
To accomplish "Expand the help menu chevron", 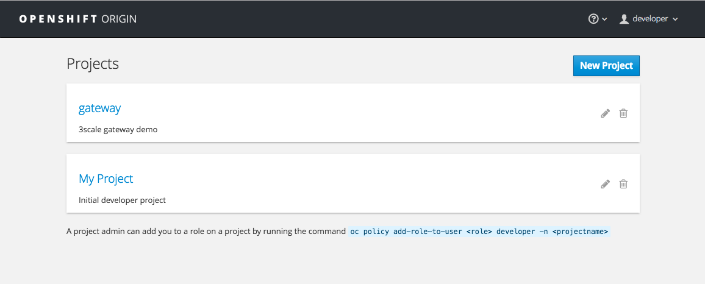I will tap(605, 20).
